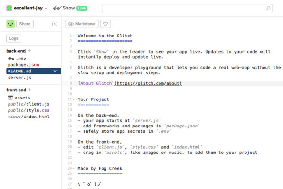The image size is (283, 189).
Task: Add a new front-end file with plus
Action: coord(30,90)
